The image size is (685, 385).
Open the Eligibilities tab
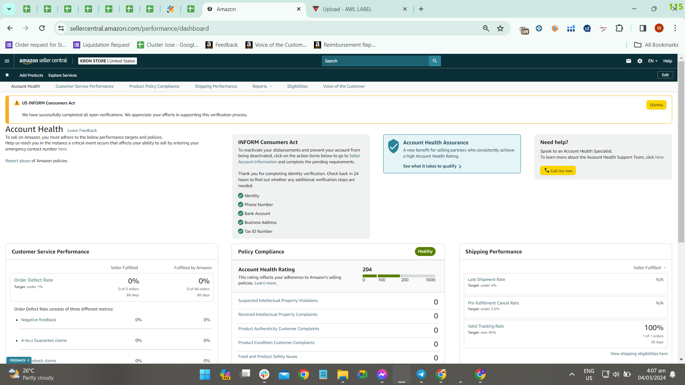(298, 86)
